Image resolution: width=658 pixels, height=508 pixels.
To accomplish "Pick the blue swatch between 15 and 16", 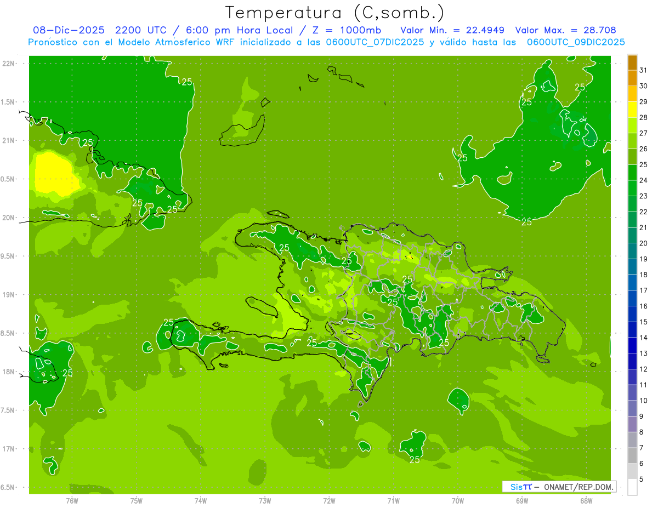I will click(x=632, y=314).
